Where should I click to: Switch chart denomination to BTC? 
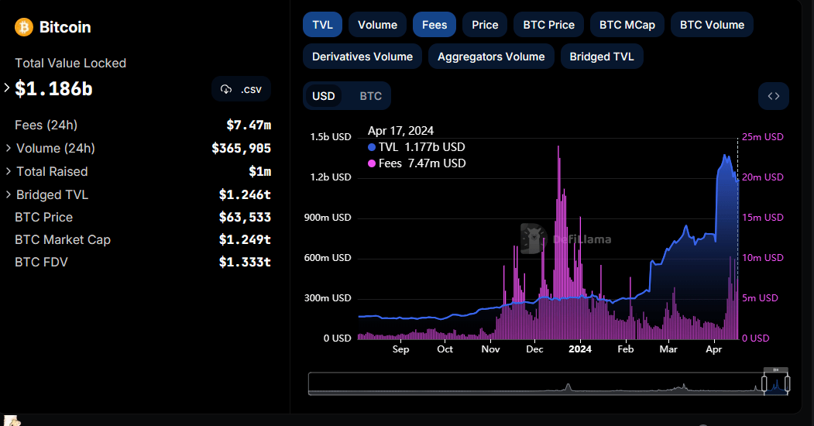tap(370, 96)
